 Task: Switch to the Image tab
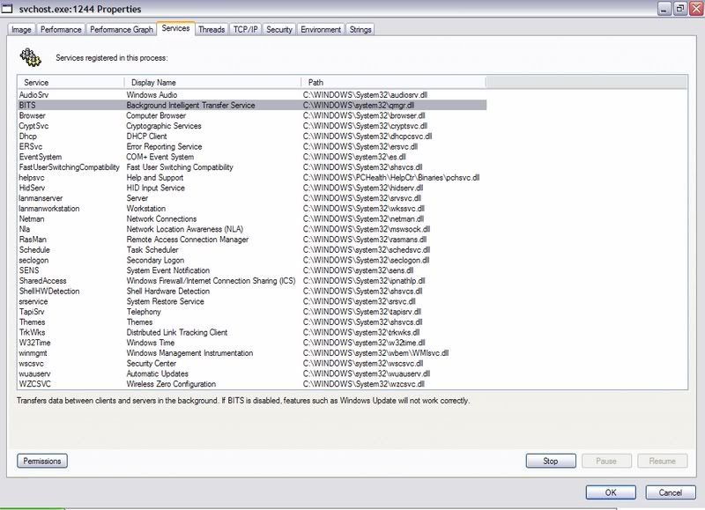tap(21, 29)
